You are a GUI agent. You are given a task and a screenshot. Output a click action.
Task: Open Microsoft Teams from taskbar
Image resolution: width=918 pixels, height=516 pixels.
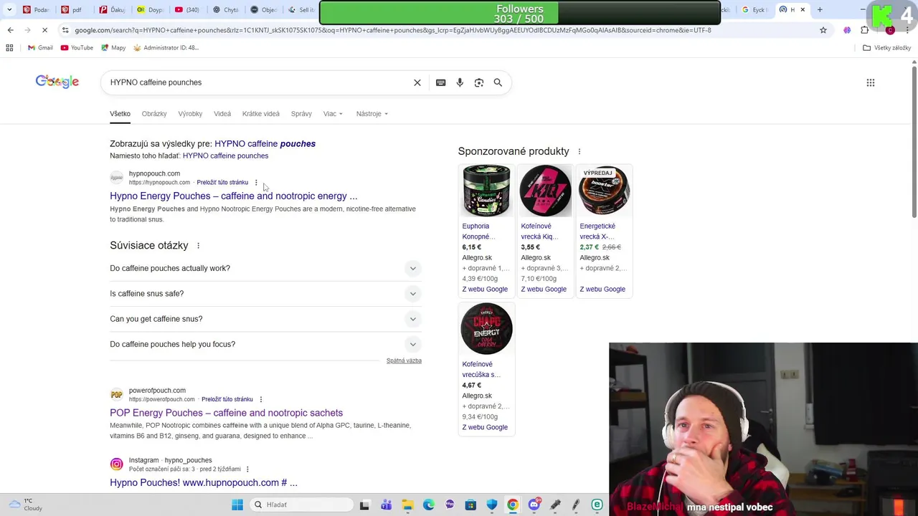pos(386,505)
